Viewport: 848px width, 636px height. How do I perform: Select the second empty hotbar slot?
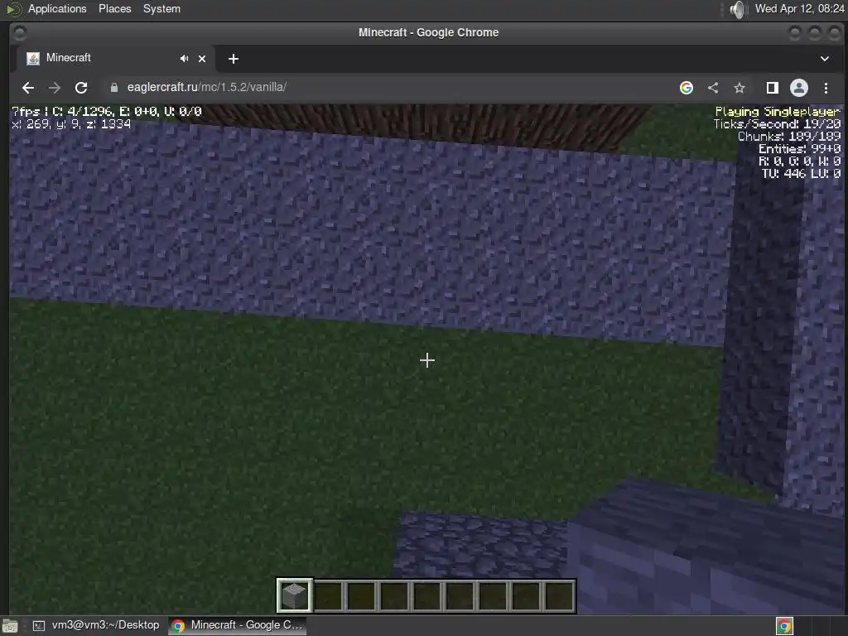pyautogui.click(x=361, y=595)
